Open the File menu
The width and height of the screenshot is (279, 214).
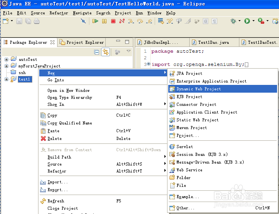tap(8, 13)
